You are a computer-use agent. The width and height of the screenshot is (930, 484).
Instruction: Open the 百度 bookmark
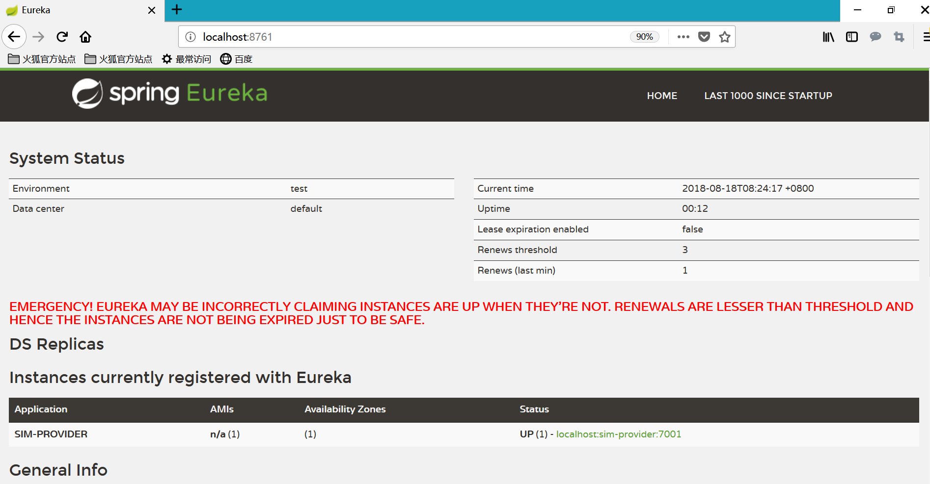[236, 59]
